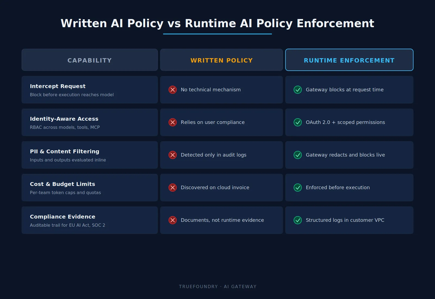The image size is (435, 299).
Task: Click the 'Enforced before execution' text
Action: click(x=338, y=188)
